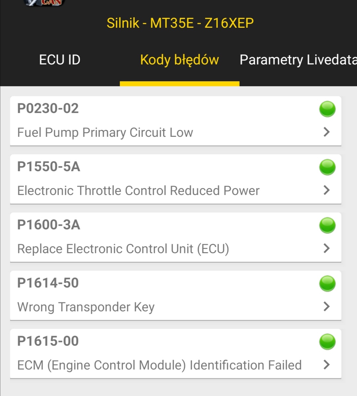The width and height of the screenshot is (357, 396).
Task: Click the green status dot for P1615-00
Action: [327, 342]
